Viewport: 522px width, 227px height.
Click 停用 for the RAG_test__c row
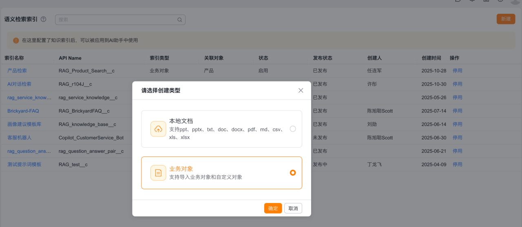pyautogui.click(x=457, y=165)
